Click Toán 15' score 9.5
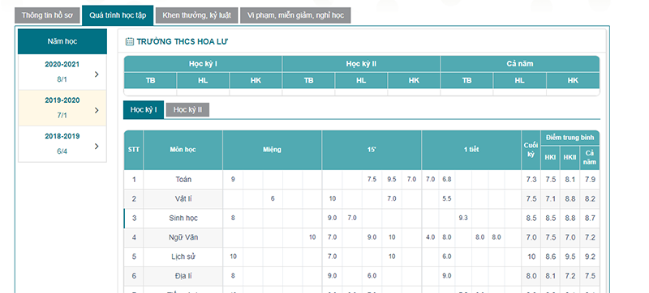Image resolution: width=649 pixels, height=293 pixels. click(x=392, y=180)
